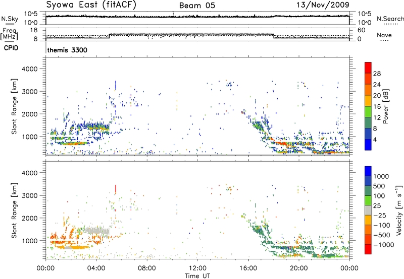
Task: Click the date "13/Nov/2009"
Action: 323,5
